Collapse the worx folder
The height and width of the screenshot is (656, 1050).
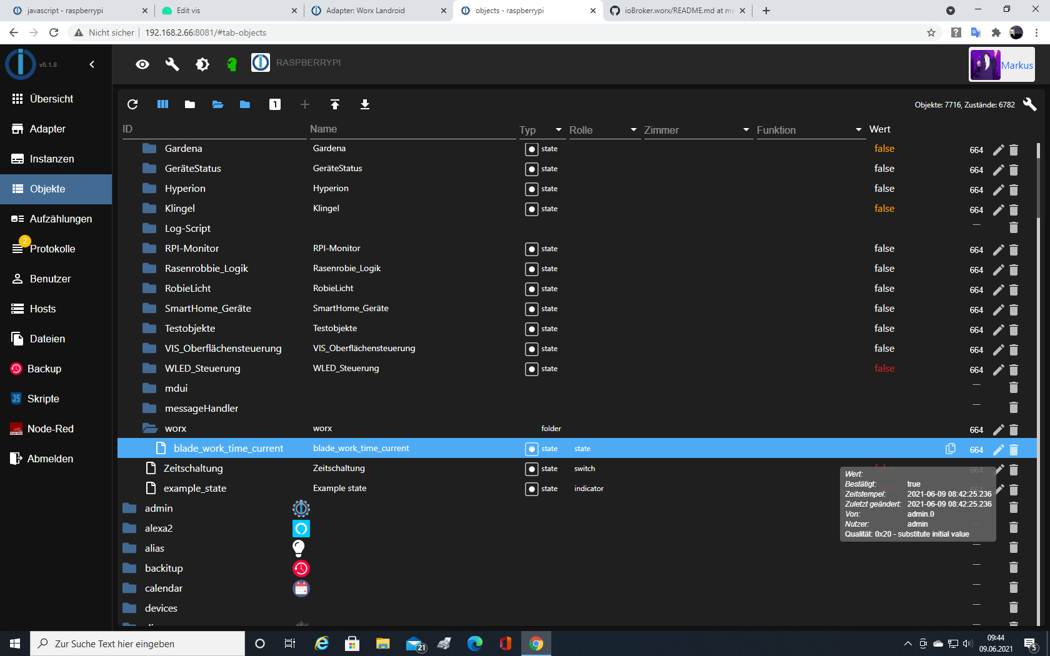[x=149, y=429]
